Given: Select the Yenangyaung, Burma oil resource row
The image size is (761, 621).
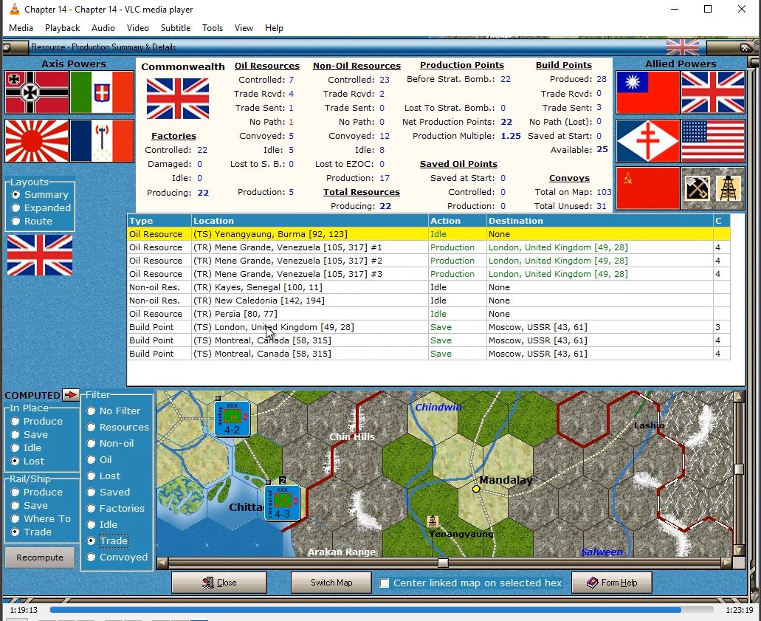Looking at the screenshot, I should [429, 234].
